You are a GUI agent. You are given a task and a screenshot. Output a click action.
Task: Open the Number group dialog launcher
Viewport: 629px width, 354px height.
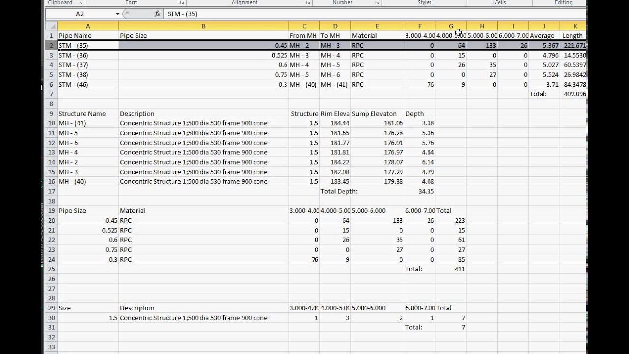(377, 3)
